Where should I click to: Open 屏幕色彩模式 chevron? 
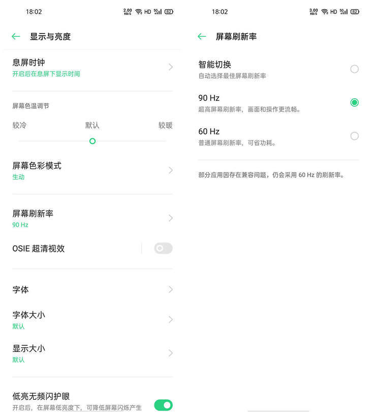coord(170,170)
